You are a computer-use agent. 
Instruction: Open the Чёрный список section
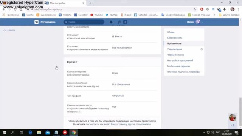click(175, 55)
